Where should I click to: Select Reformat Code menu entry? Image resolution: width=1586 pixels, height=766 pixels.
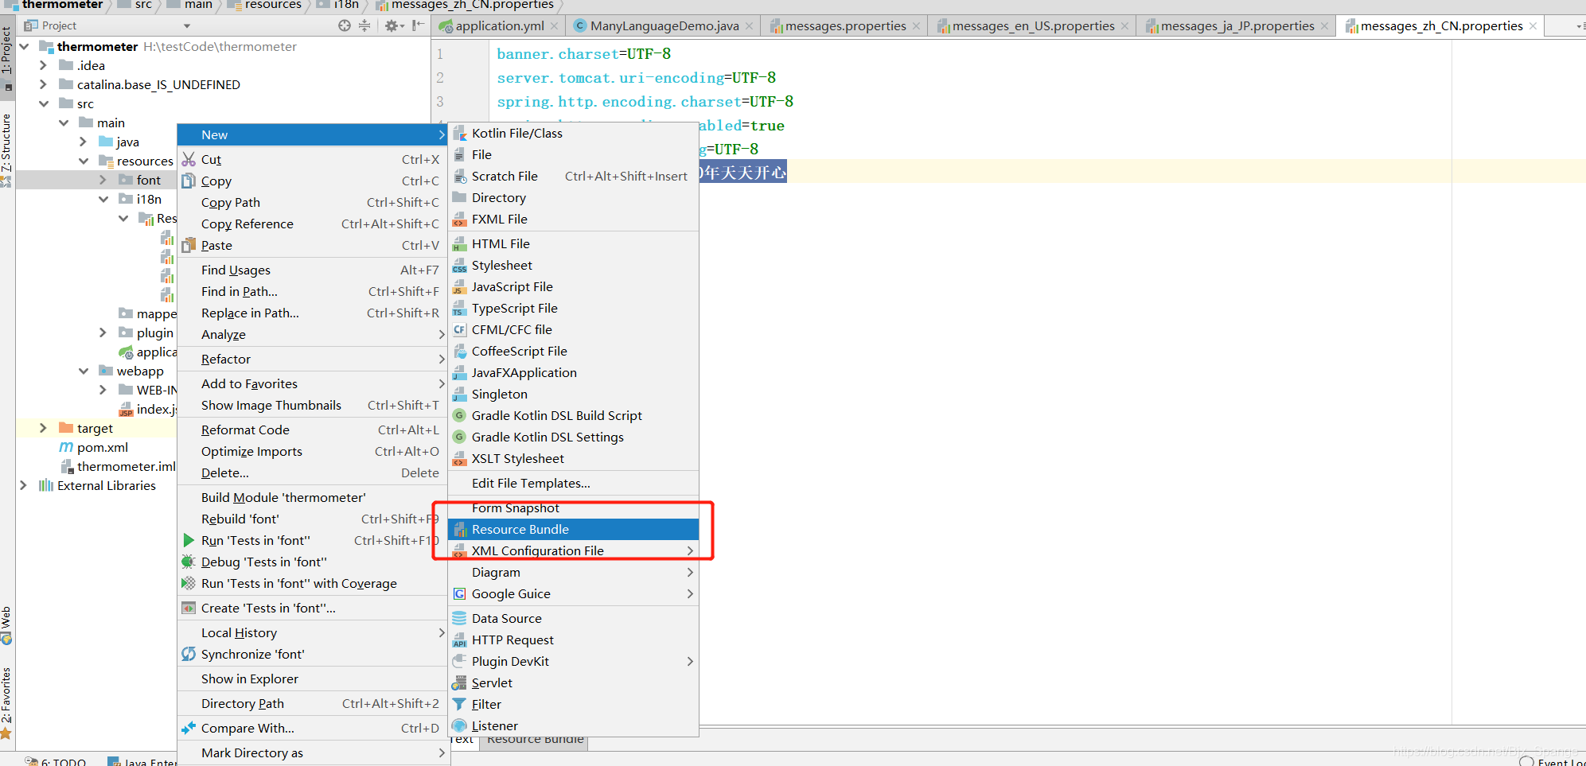pyautogui.click(x=311, y=430)
